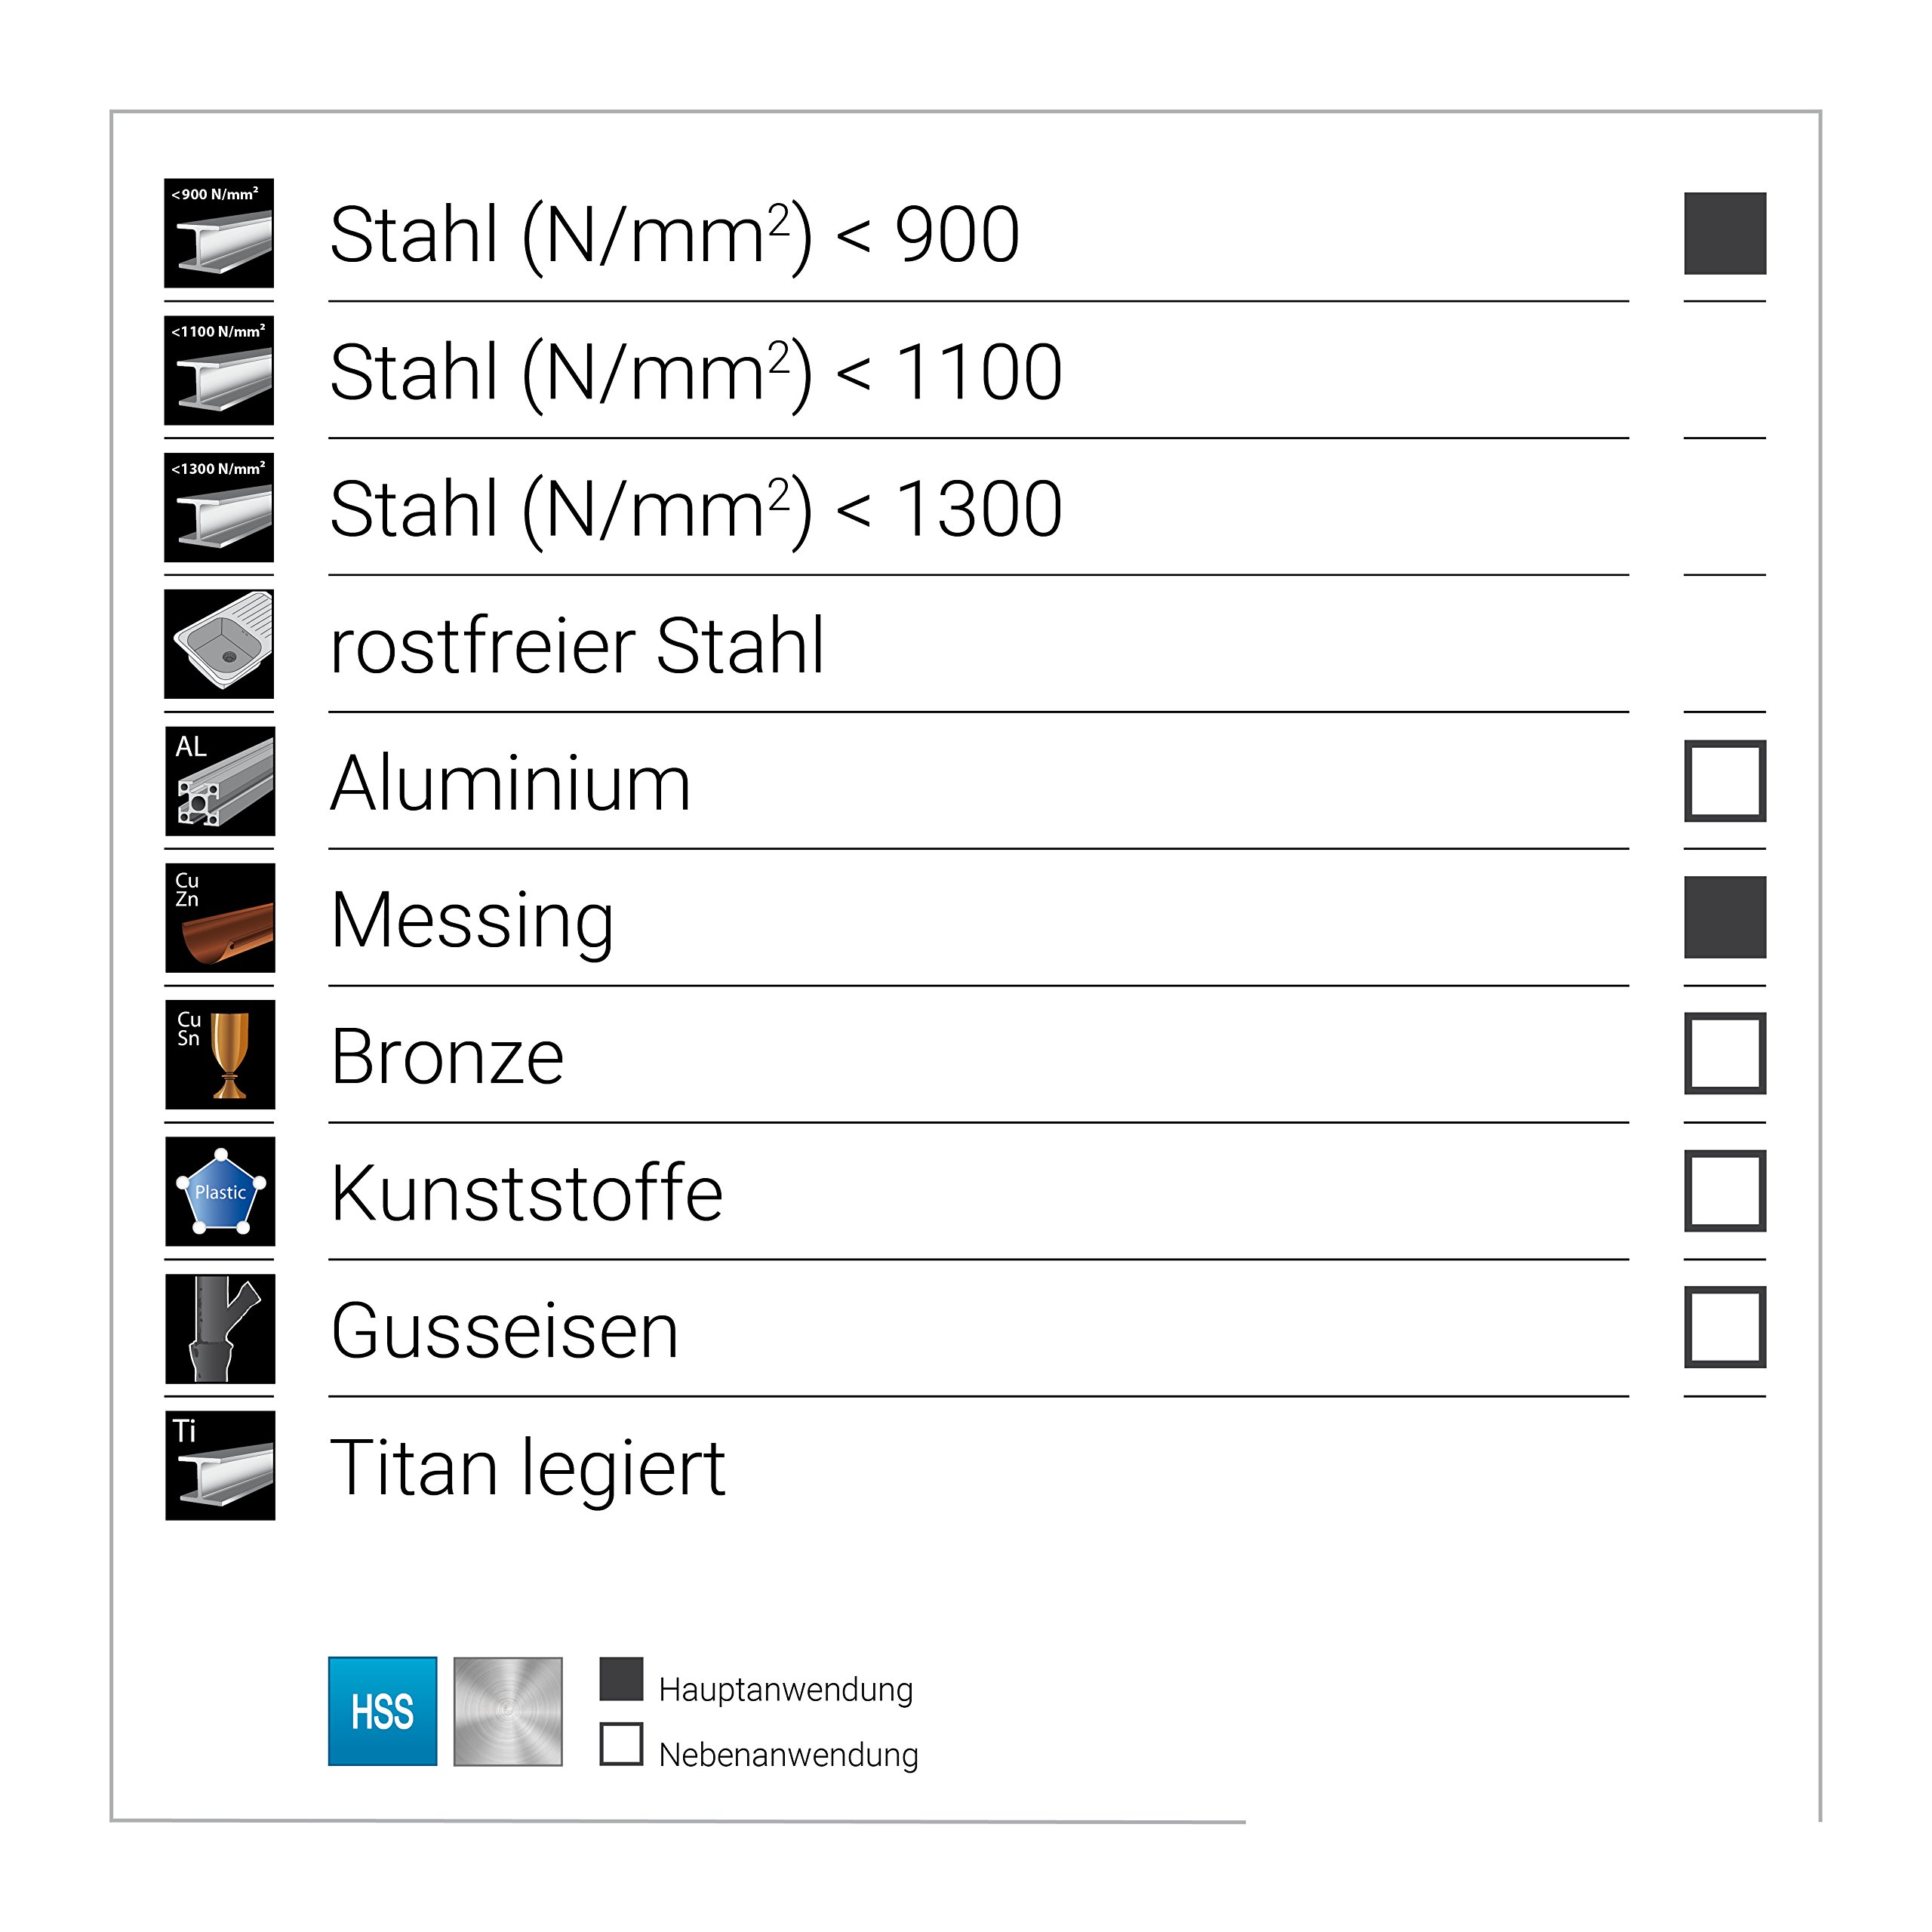Screen dimensions: 1932x1932
Task: Click the AL aluminium profile icon
Action: click(220, 781)
